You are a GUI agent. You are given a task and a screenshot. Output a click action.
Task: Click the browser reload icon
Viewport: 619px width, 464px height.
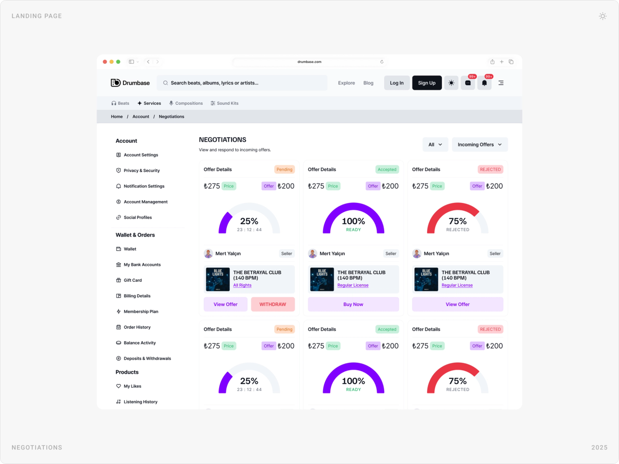(x=382, y=62)
